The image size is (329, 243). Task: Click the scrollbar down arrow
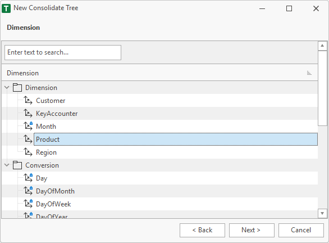322,213
